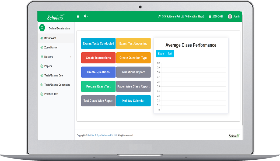Click the Admin user avatar icon
The width and height of the screenshot is (280, 161).
click(230, 16)
